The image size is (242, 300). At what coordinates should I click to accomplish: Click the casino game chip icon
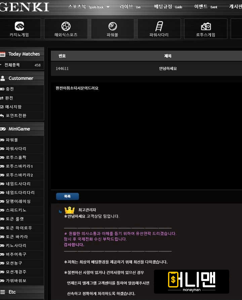[19, 26]
